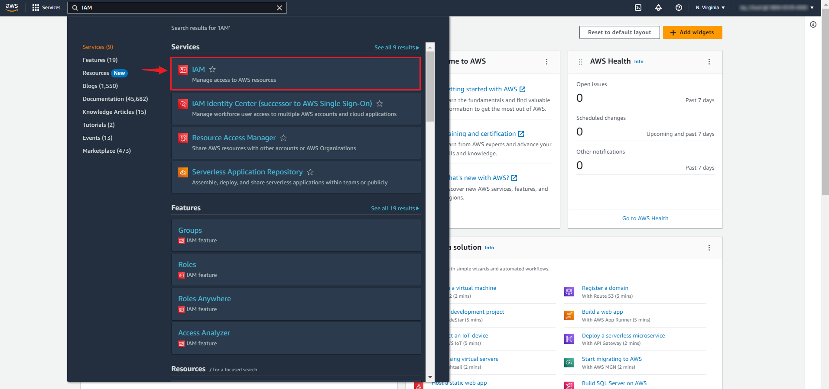Click inside the IAM search field
829x389 pixels.
click(x=177, y=8)
